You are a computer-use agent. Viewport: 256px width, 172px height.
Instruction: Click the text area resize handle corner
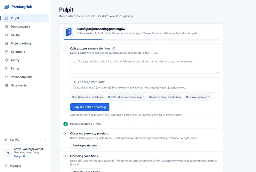click(218, 73)
